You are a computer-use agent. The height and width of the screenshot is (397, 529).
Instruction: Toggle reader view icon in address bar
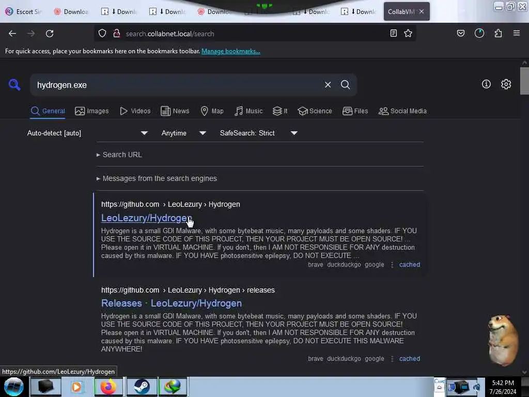pyautogui.click(x=393, y=34)
